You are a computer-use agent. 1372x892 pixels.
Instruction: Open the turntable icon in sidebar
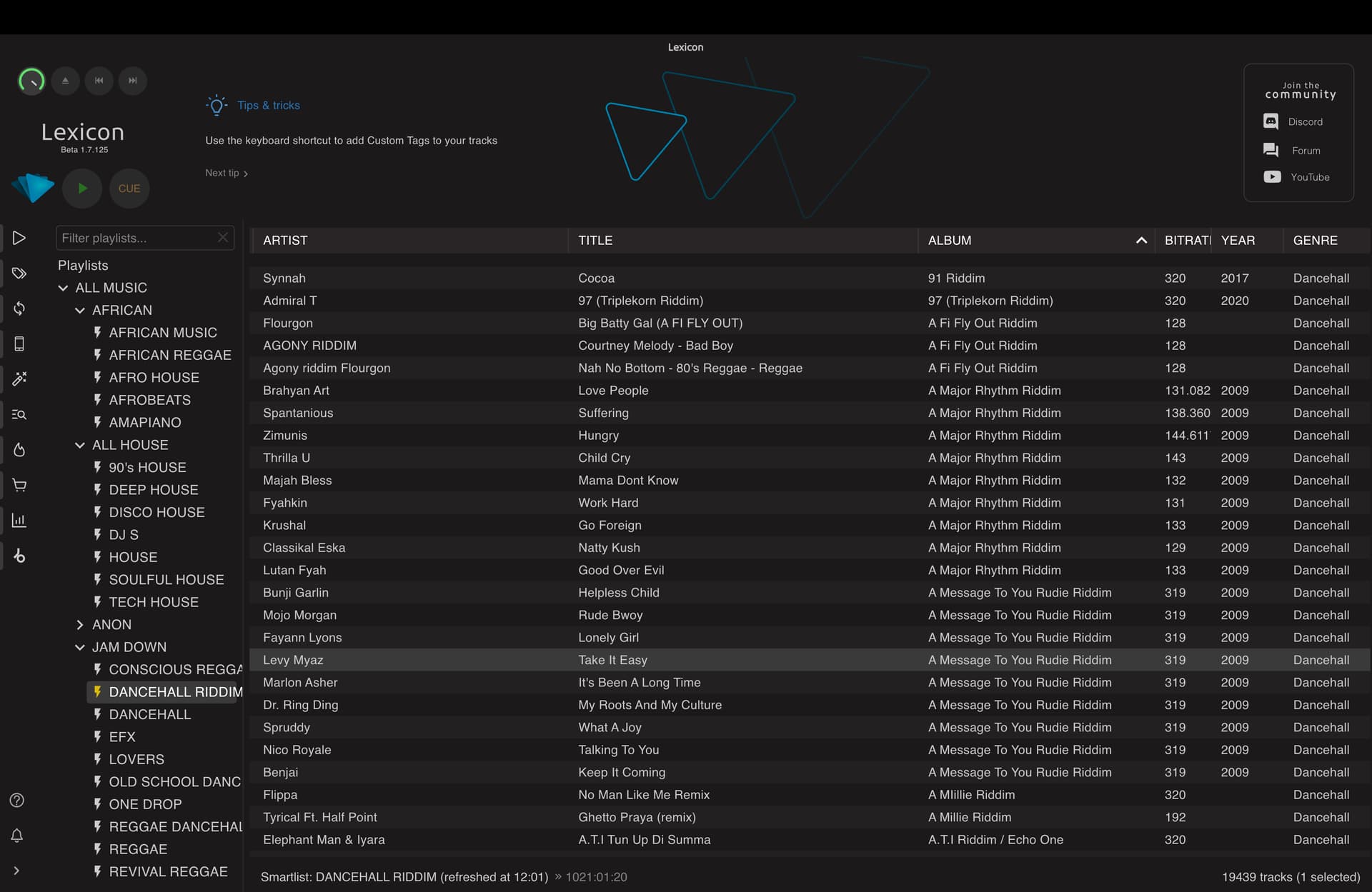point(19,556)
